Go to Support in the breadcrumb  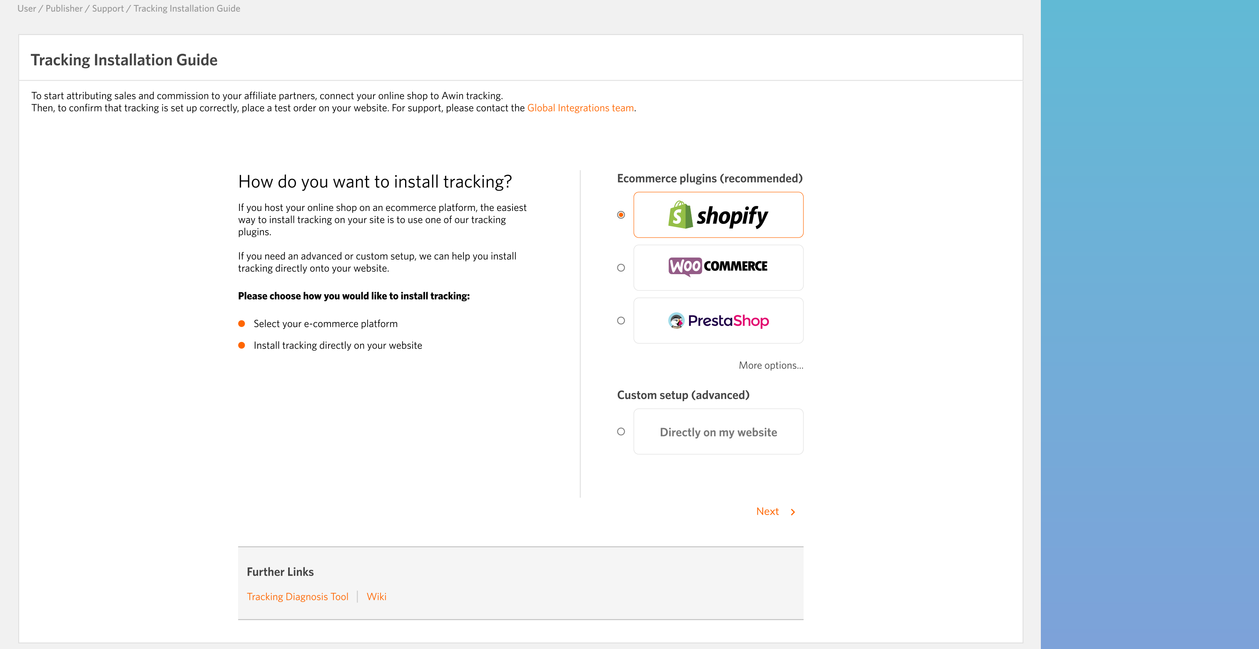(107, 8)
